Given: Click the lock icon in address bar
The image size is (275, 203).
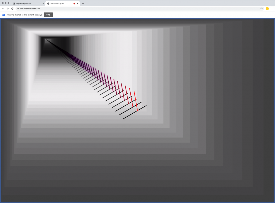Looking at the screenshot, I should [x=18, y=9].
